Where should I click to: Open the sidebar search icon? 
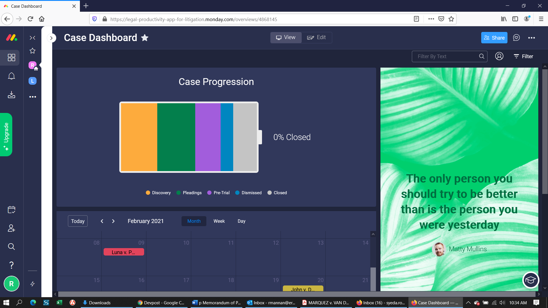[x=11, y=246]
